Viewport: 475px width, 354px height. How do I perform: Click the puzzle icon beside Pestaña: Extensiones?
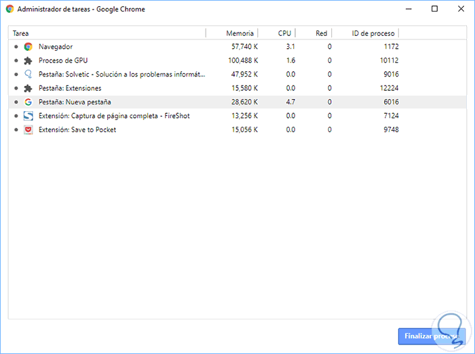[28, 88]
